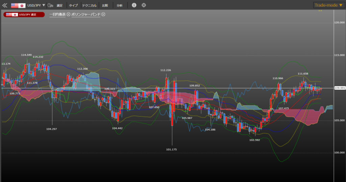Click the US/Japan flag pair icon
346x182 pixels.
click(x=18, y=5)
